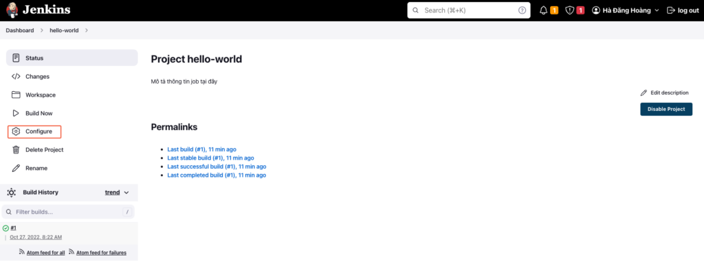The height and width of the screenshot is (261, 704).
Task: Click the red security warning count badge
Action: click(580, 10)
